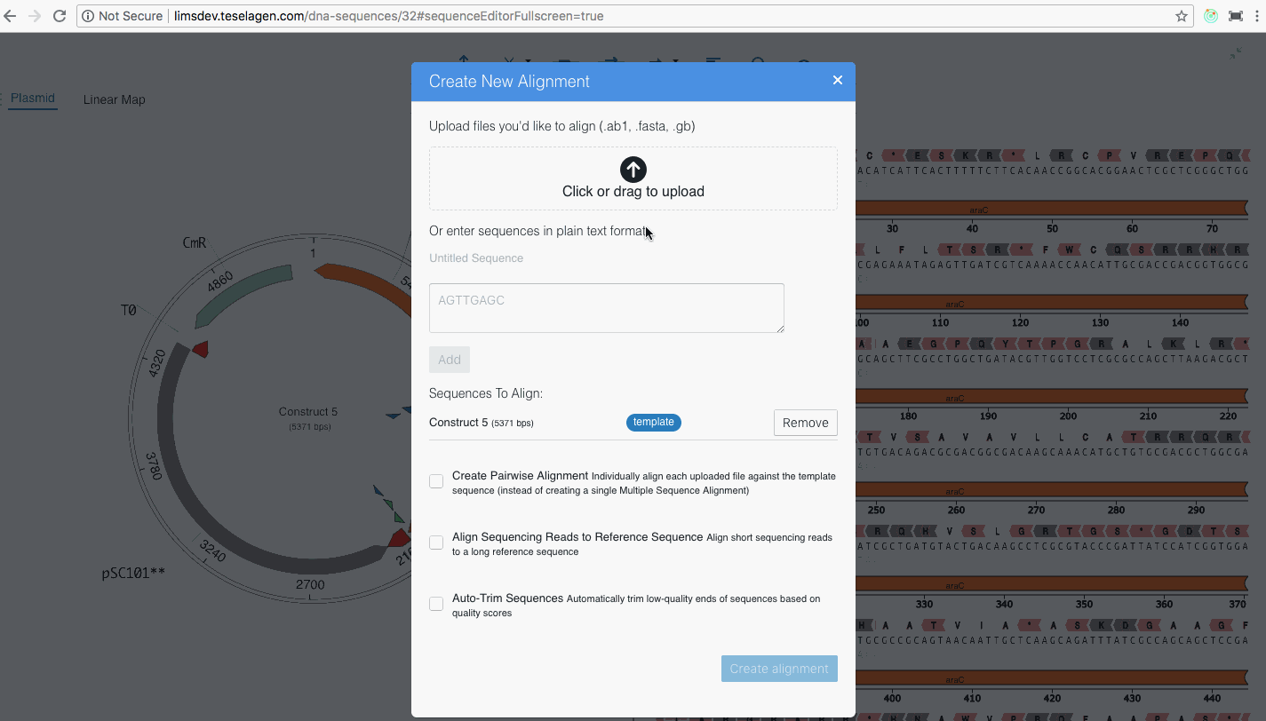
Task: Exit fullscreen using the collapse arrows icon
Action: [1236, 54]
